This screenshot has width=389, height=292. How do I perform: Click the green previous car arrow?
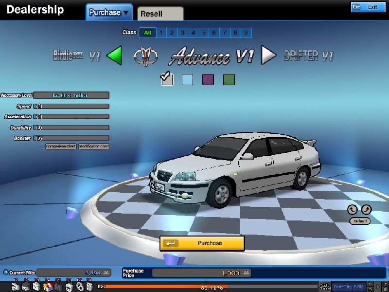tap(114, 55)
